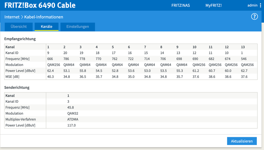Click the 40.3 dB MSE value

pyautogui.click(x=50, y=77)
